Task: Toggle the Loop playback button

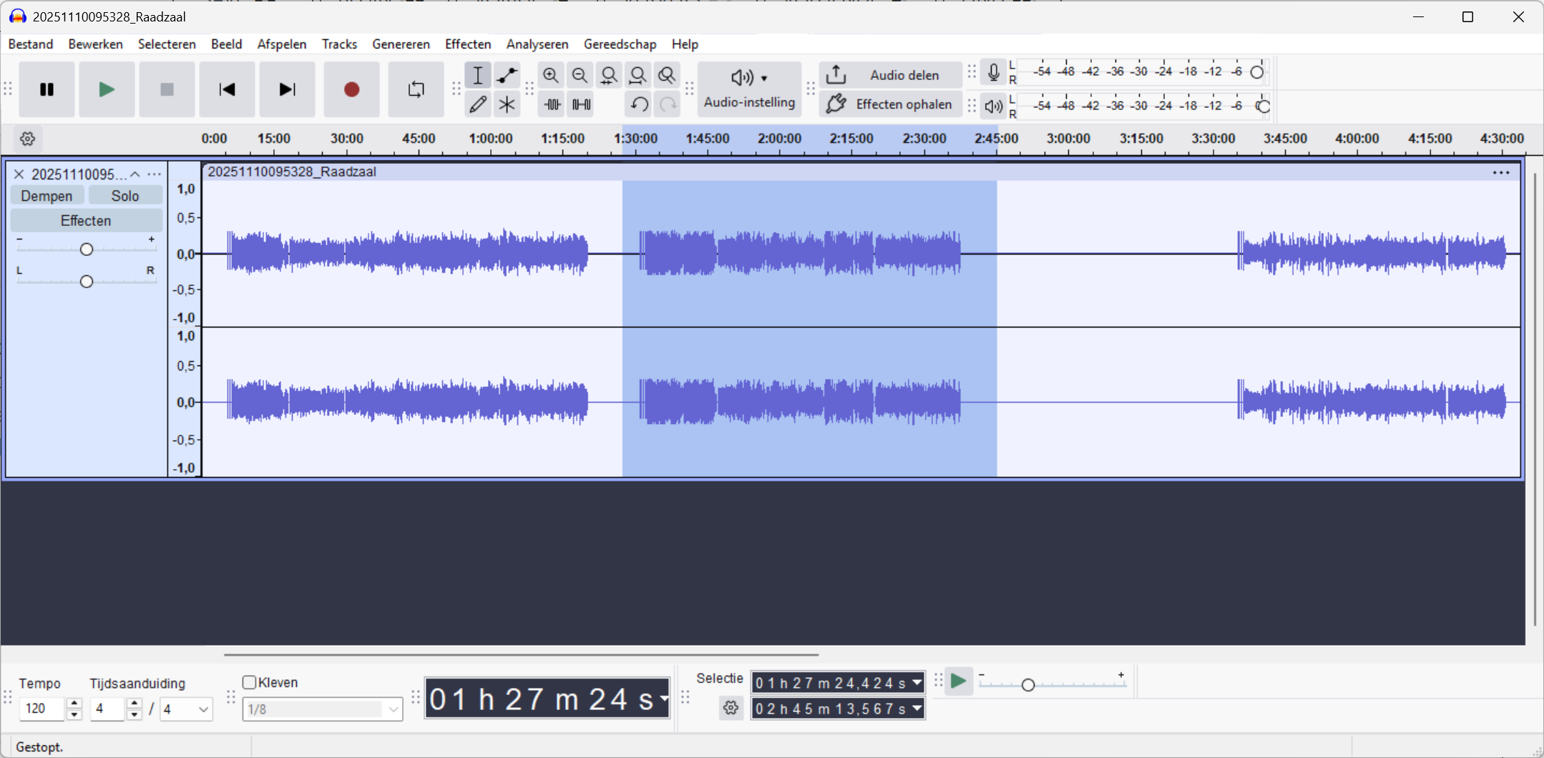Action: pyautogui.click(x=416, y=89)
